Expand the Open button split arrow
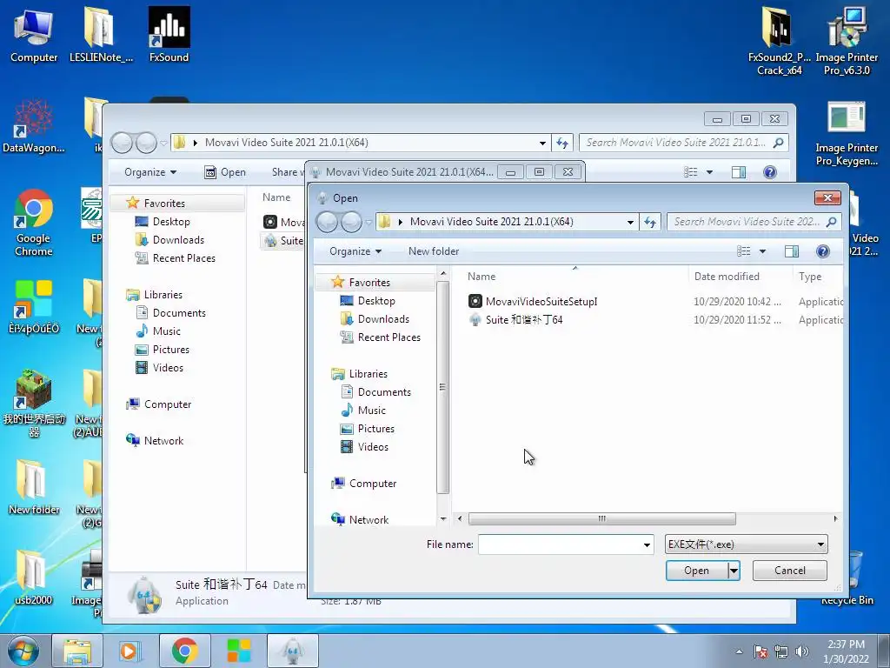Viewport: 890px width, 668px height. (734, 571)
